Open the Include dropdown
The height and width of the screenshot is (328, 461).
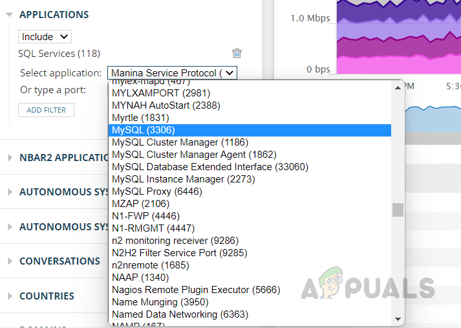click(45, 37)
